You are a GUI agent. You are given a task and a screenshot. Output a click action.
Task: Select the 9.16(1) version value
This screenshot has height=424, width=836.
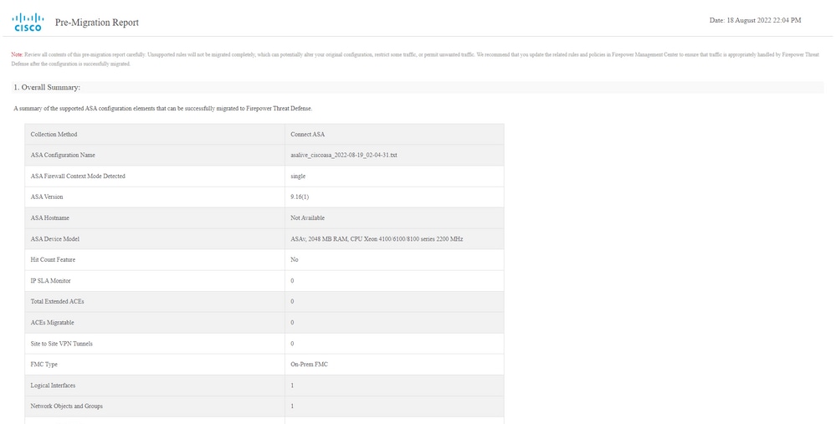coord(300,197)
